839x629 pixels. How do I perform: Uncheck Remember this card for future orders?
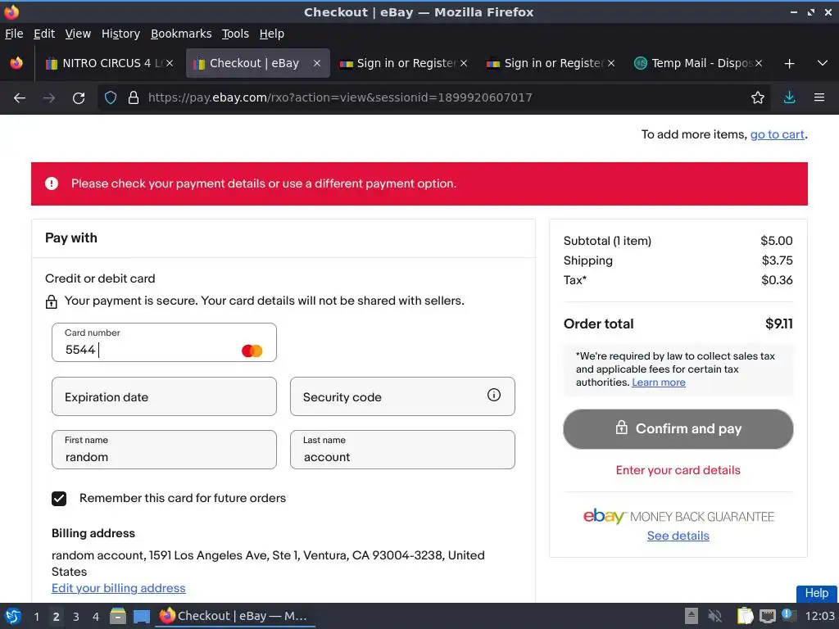click(59, 499)
